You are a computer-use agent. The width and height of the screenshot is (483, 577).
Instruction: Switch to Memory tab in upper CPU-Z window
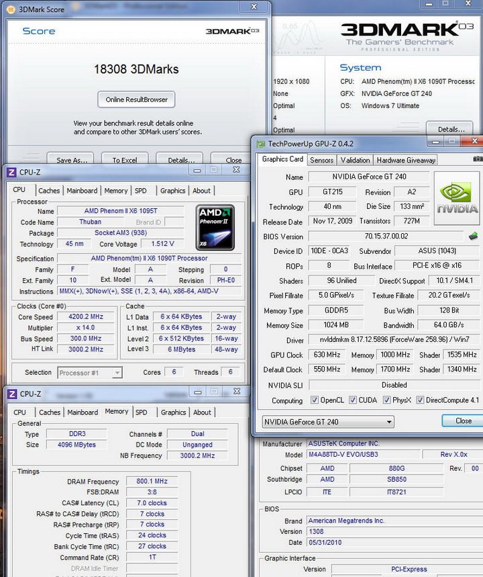point(116,191)
